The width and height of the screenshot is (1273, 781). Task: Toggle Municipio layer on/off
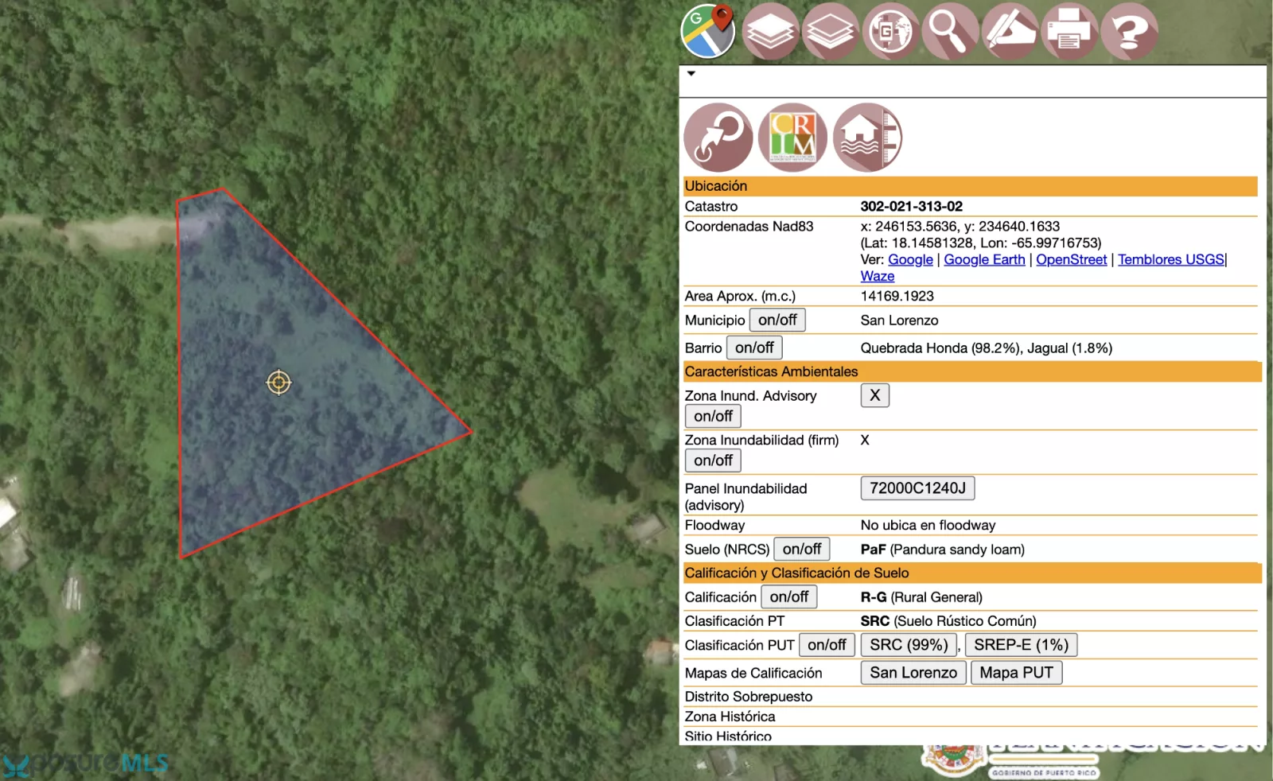pos(777,320)
